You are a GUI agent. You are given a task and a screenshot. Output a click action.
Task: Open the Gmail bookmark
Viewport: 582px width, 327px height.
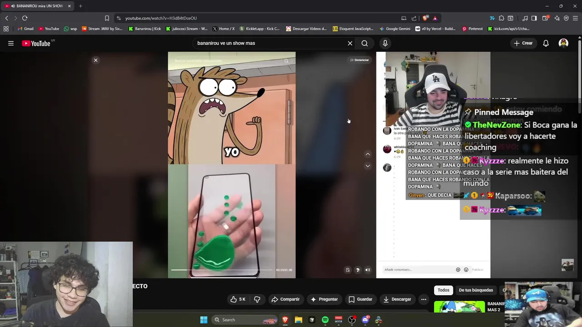25,29
